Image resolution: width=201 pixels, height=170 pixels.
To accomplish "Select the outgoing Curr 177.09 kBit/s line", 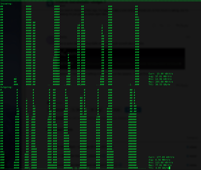I will tap(161, 157).
